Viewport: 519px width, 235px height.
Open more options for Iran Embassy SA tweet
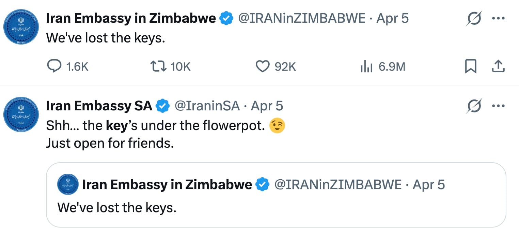pos(498,106)
